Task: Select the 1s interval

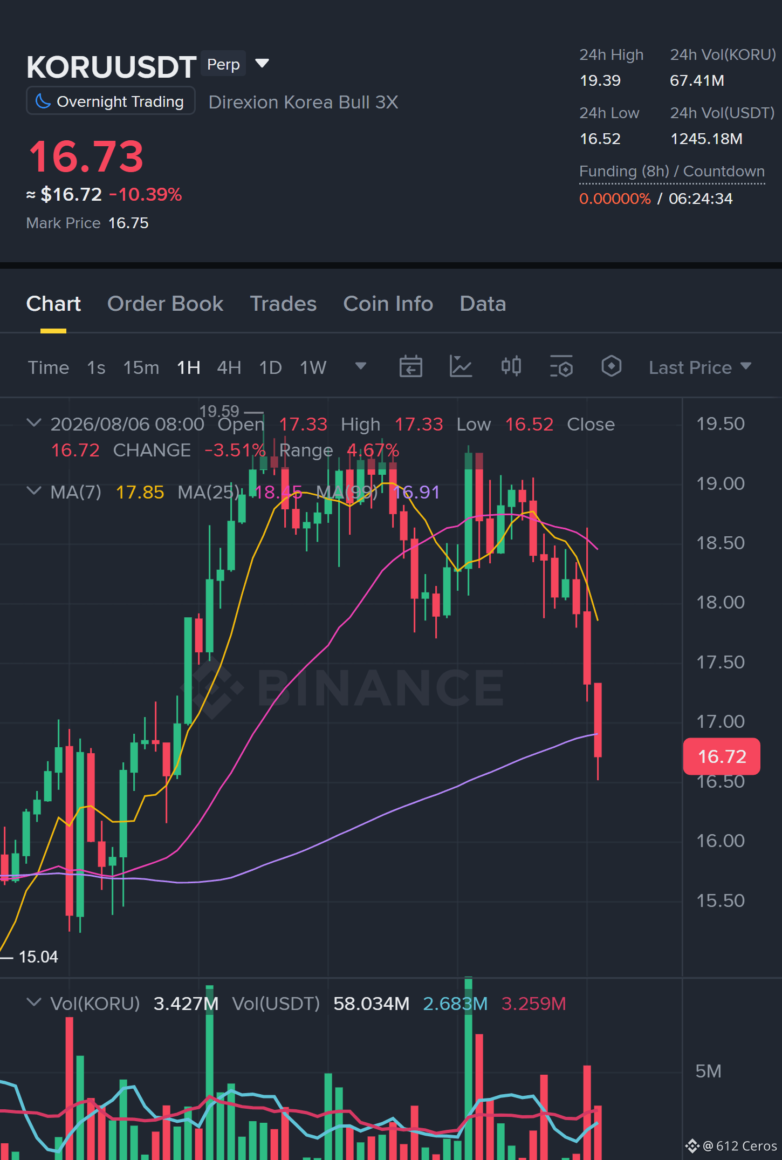Action: tap(96, 367)
